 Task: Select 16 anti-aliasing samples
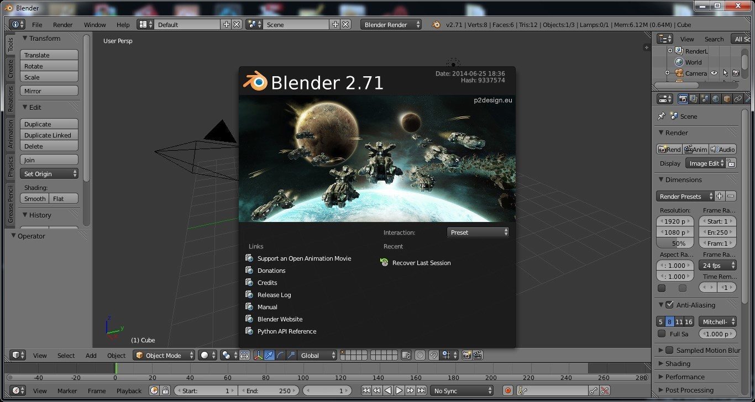point(689,321)
